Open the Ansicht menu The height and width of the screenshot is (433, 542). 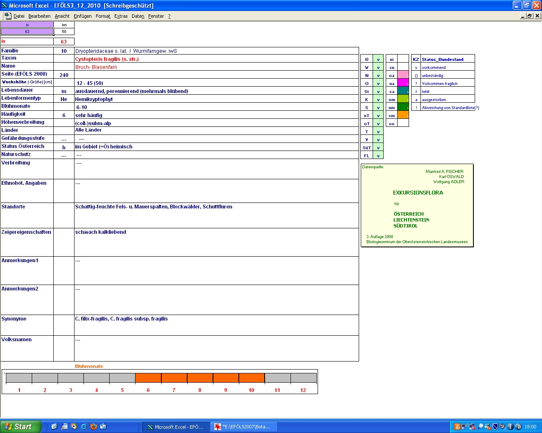(x=62, y=16)
